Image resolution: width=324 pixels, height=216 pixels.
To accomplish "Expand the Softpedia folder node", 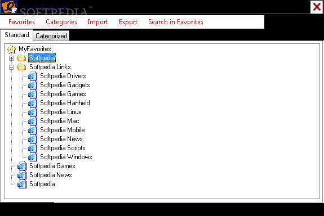I will pyautogui.click(x=12, y=58).
